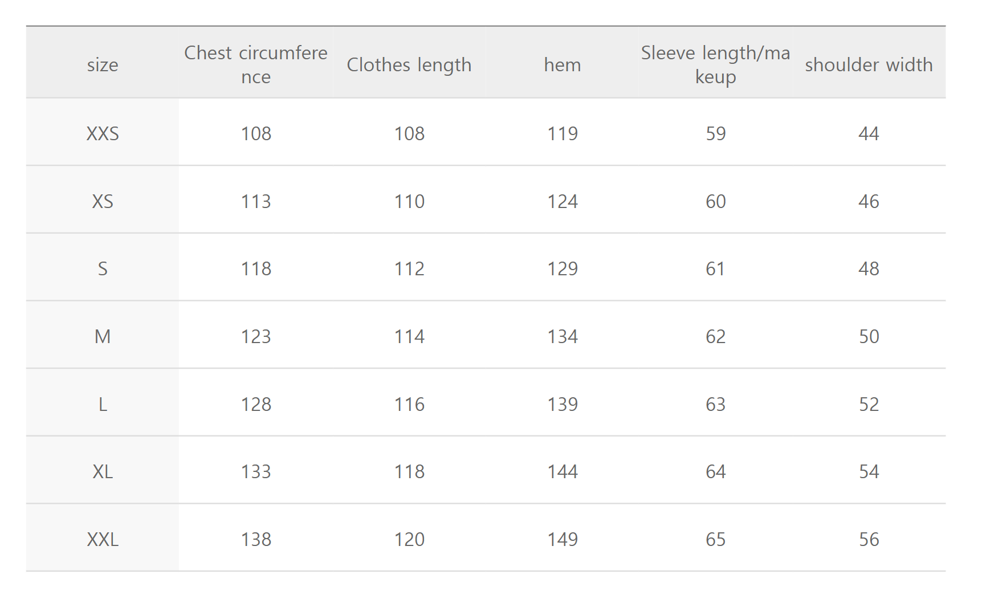Select the "shoulder width" column header

point(869,65)
